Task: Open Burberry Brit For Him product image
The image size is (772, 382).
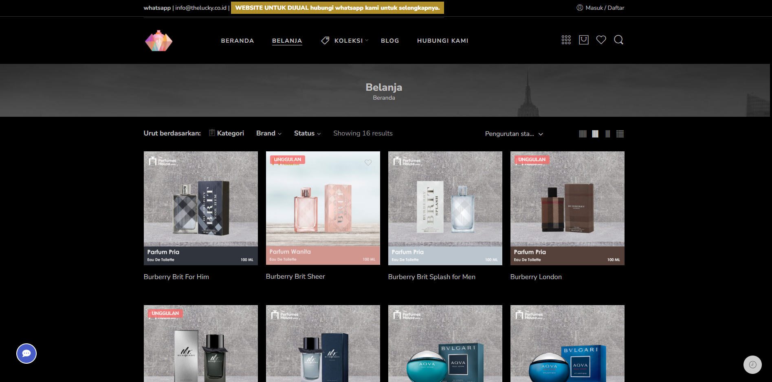Action: 201,208
